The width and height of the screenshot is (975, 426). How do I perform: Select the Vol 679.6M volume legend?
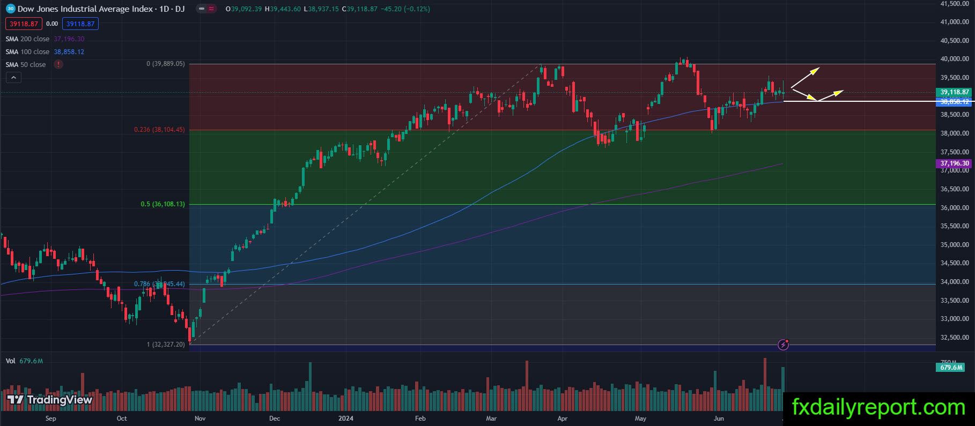point(24,361)
